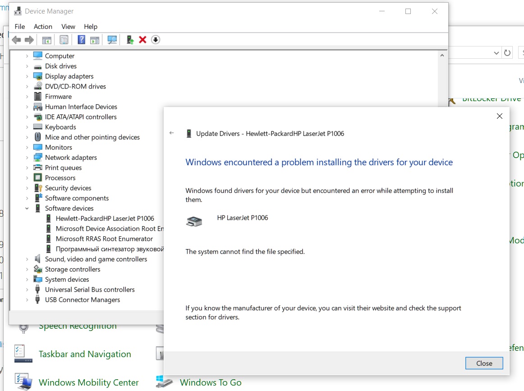Expand USB Connector Managers node
This screenshot has height=391, width=524.
point(27,300)
